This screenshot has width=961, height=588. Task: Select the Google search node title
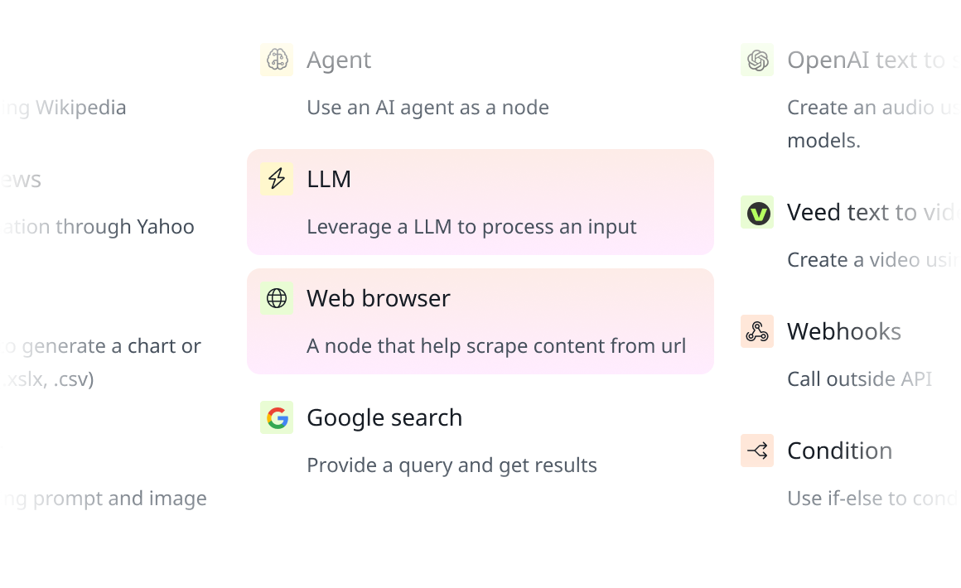click(384, 417)
